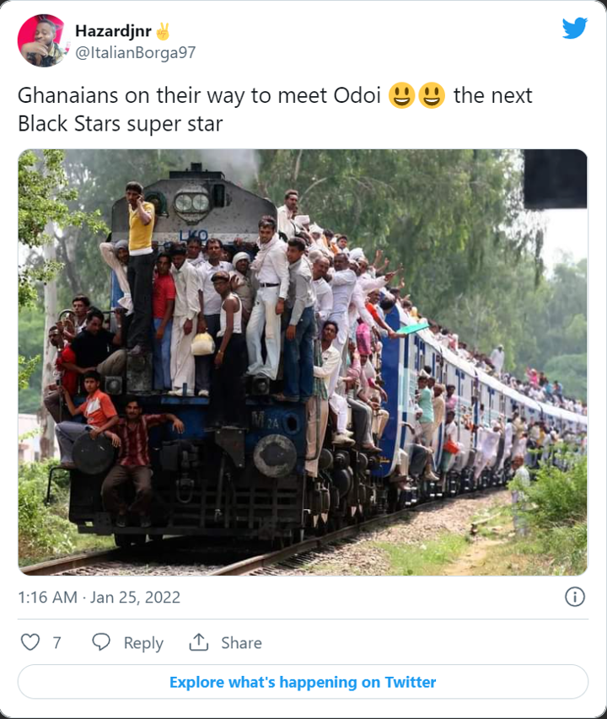Click the second smiley emoji in tweet

coord(432,95)
